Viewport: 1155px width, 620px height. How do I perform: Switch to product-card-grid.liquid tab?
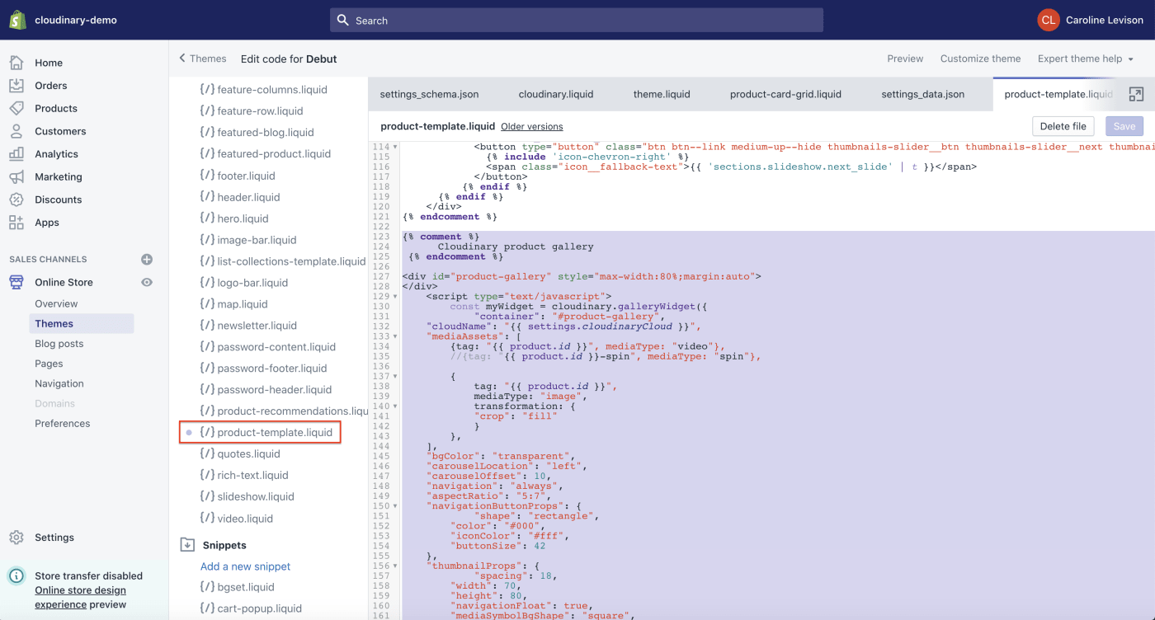tap(785, 94)
